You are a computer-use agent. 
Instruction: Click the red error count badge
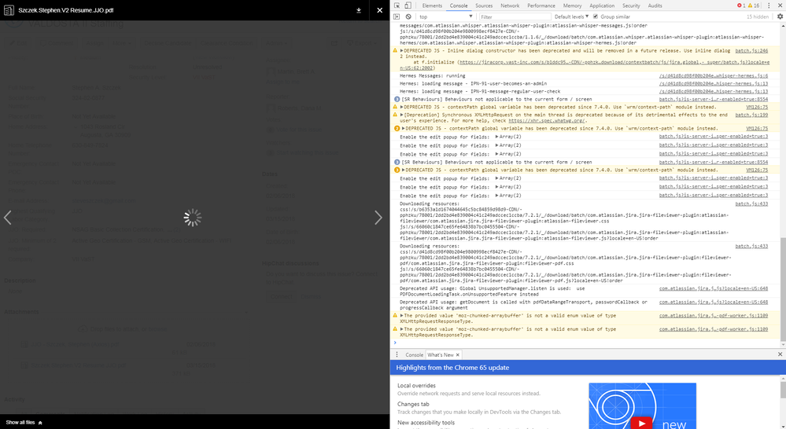(x=741, y=5)
